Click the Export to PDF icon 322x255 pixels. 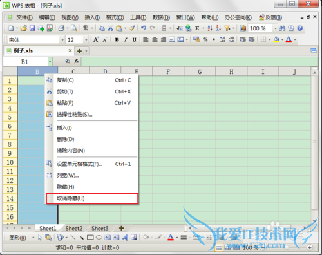pyautogui.click(x=50, y=28)
